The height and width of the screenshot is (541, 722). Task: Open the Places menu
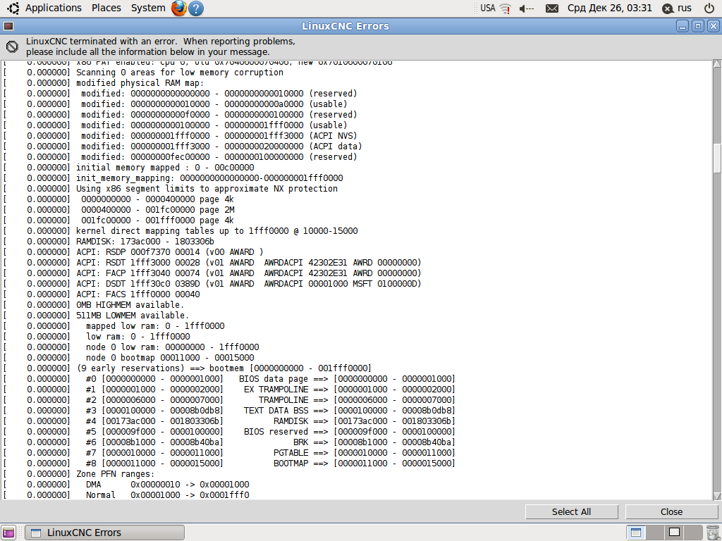tap(106, 8)
